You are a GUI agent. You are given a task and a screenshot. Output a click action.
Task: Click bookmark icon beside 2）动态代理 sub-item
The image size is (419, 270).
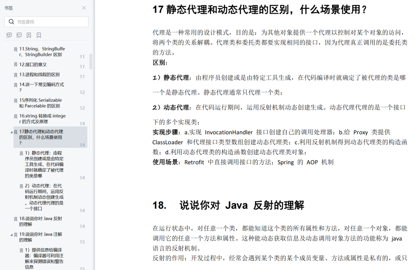pyautogui.click(x=21, y=186)
